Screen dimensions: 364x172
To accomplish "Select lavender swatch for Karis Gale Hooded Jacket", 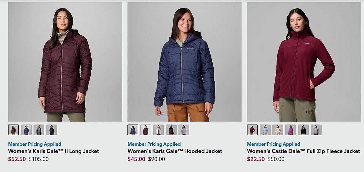I will [x=184, y=130].
